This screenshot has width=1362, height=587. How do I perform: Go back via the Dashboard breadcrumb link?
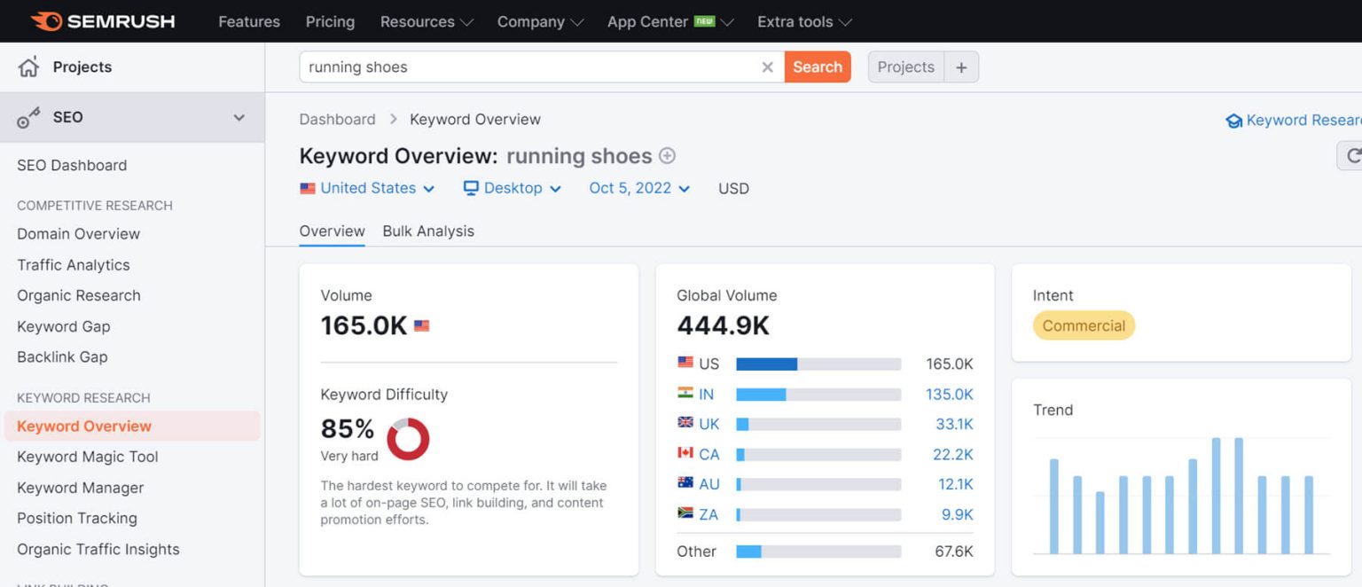[337, 119]
